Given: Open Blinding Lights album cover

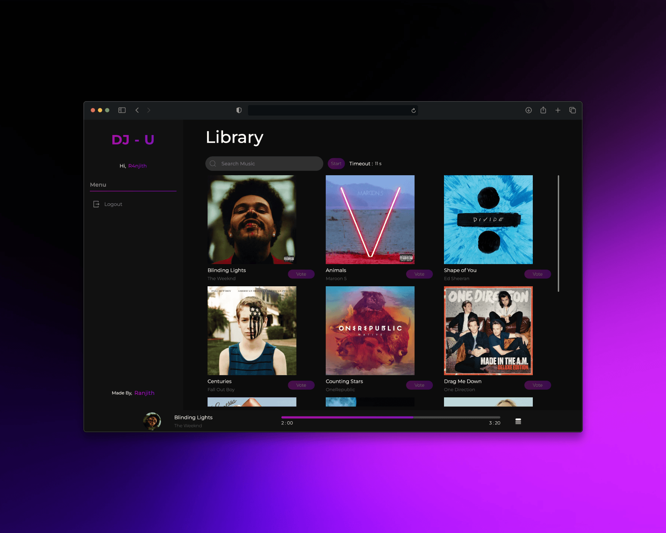Looking at the screenshot, I should pos(252,220).
